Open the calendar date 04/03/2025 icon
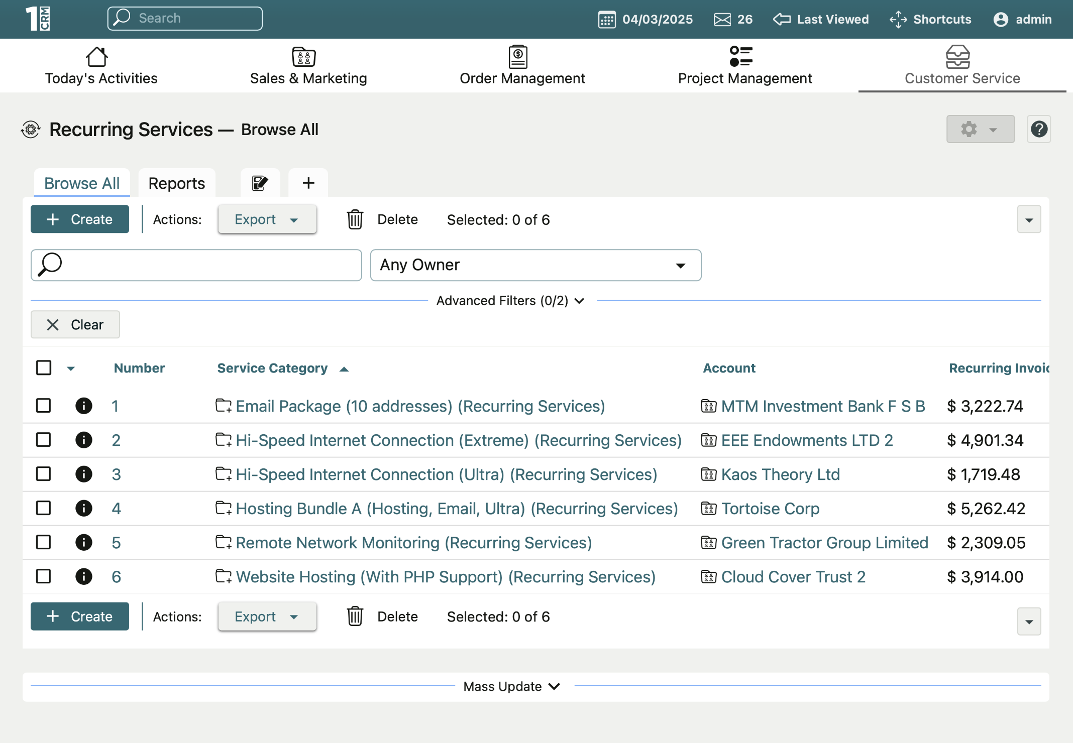The height and width of the screenshot is (743, 1073). click(607, 20)
